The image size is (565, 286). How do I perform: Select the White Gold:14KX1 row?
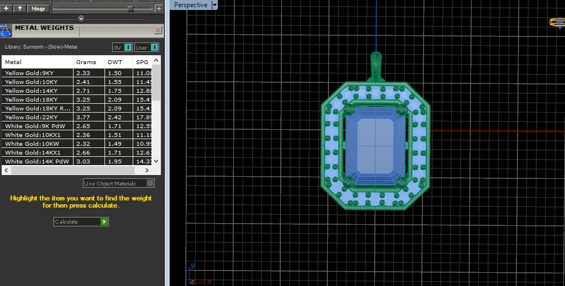point(76,152)
